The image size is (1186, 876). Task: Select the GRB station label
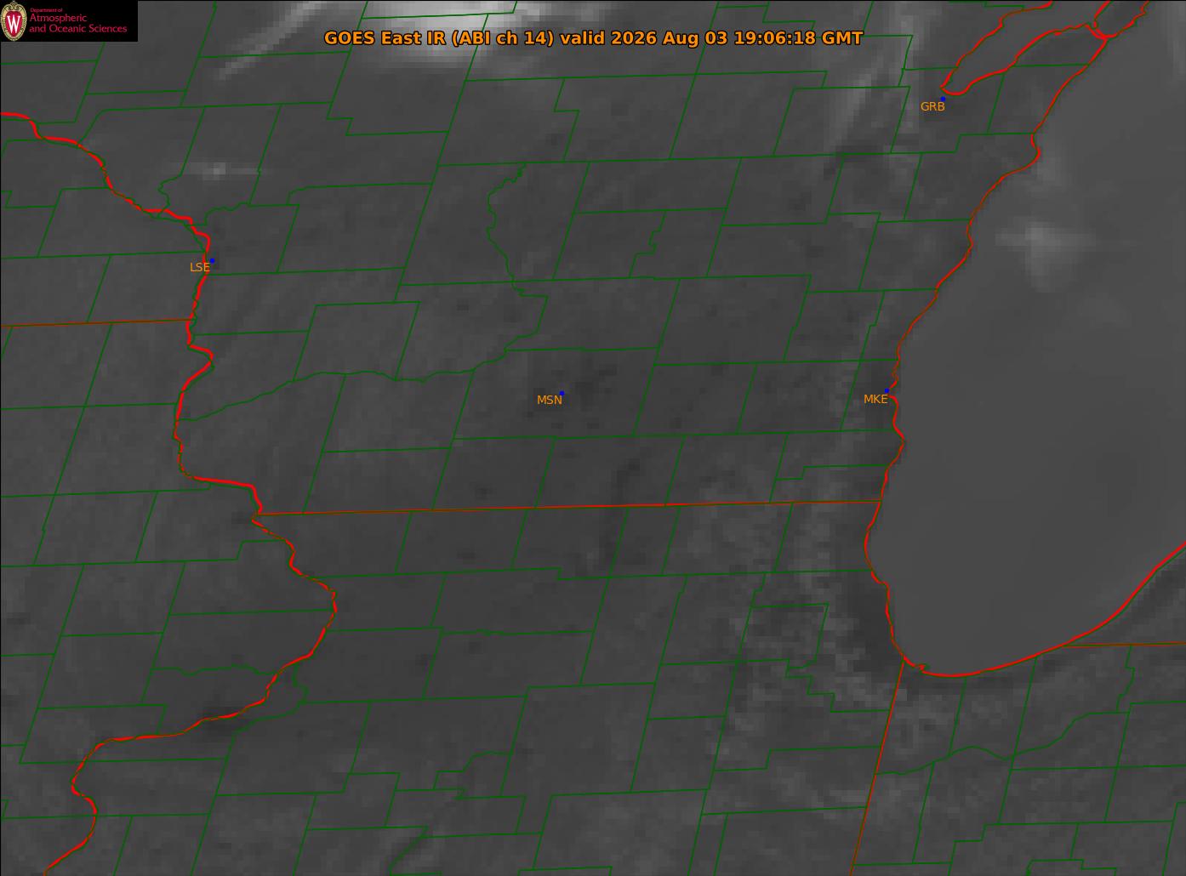pos(932,106)
